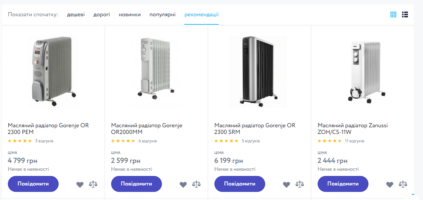Open the Gorenje OR2000MM product page

(147, 129)
